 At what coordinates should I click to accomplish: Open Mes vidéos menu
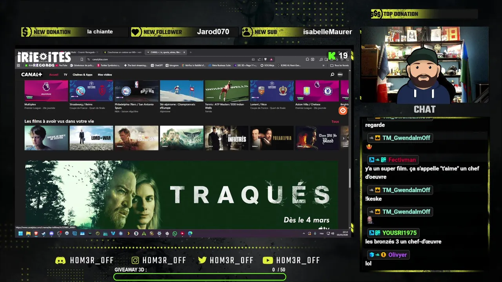click(x=105, y=74)
